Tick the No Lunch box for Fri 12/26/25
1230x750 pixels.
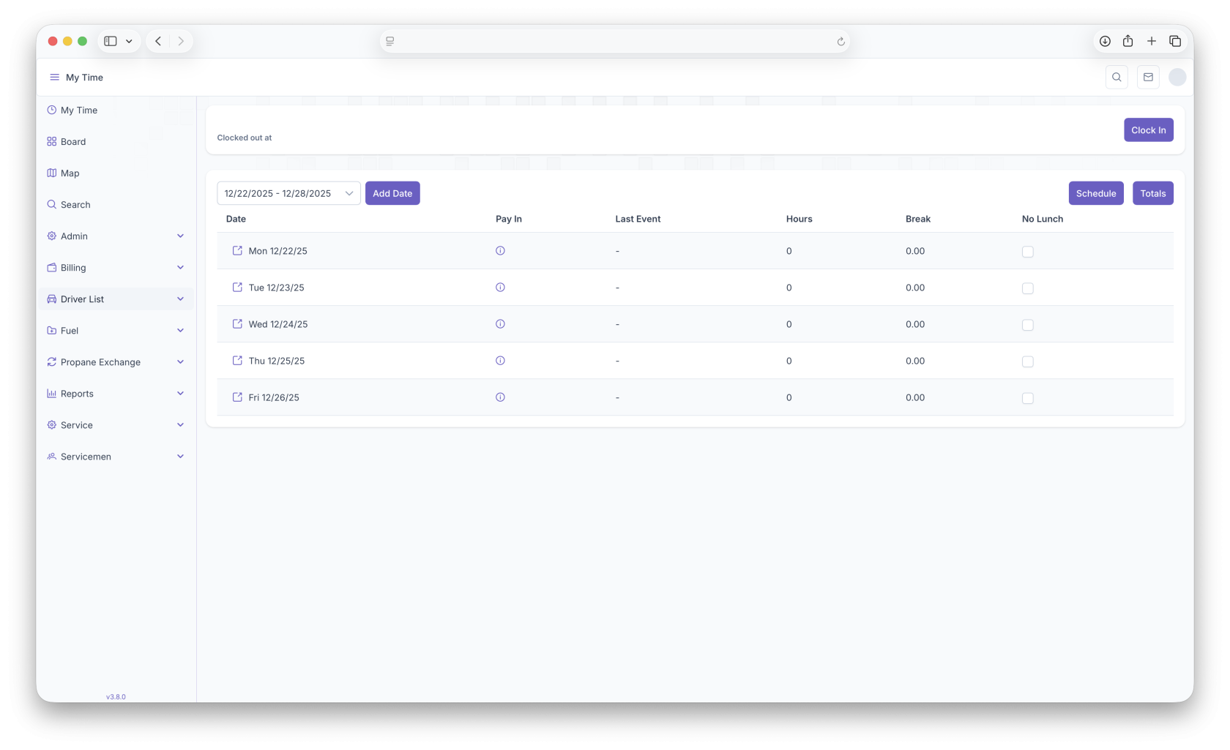(x=1028, y=398)
